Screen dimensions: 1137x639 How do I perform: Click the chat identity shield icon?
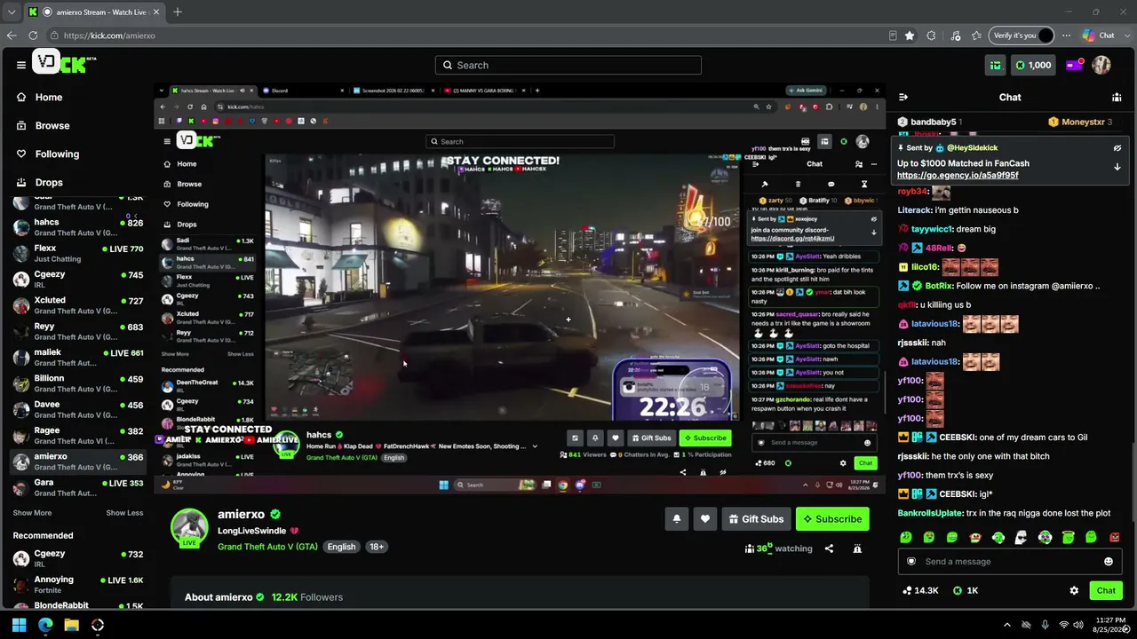(x=911, y=561)
